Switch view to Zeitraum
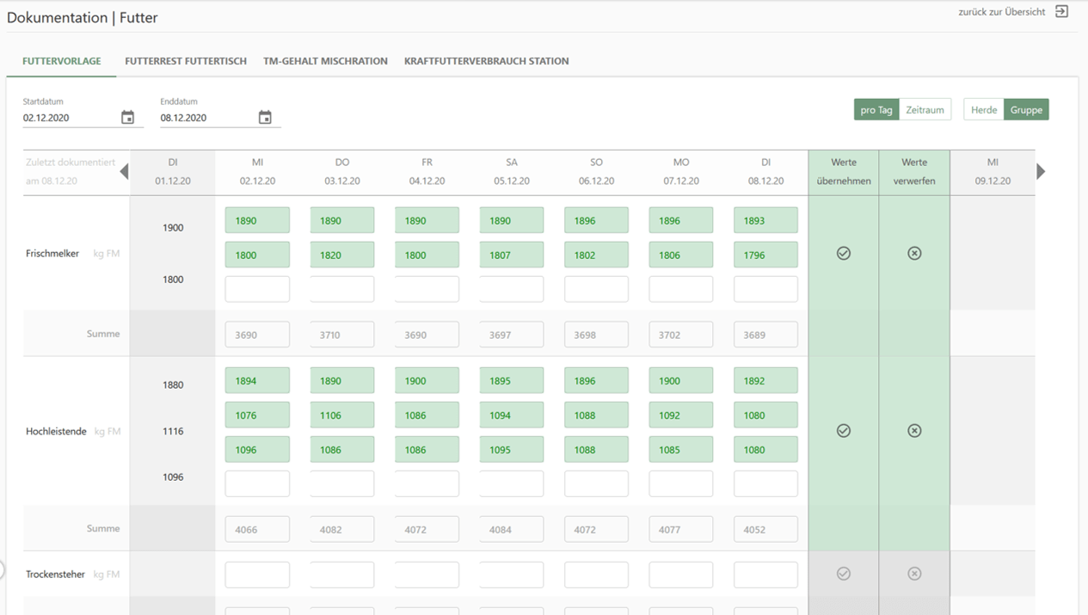 point(925,109)
